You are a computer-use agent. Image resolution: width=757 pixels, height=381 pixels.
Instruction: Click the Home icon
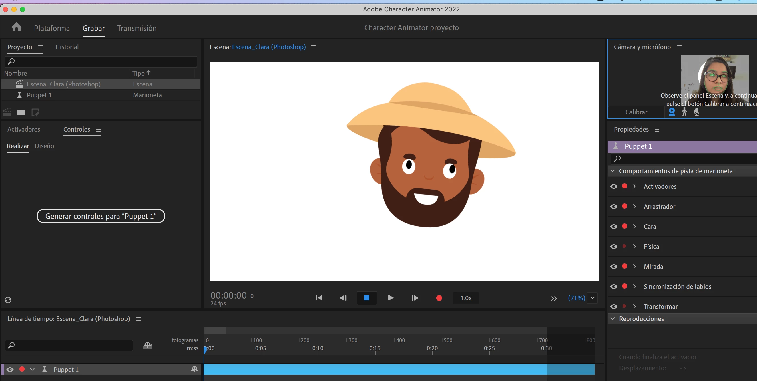[x=17, y=27]
